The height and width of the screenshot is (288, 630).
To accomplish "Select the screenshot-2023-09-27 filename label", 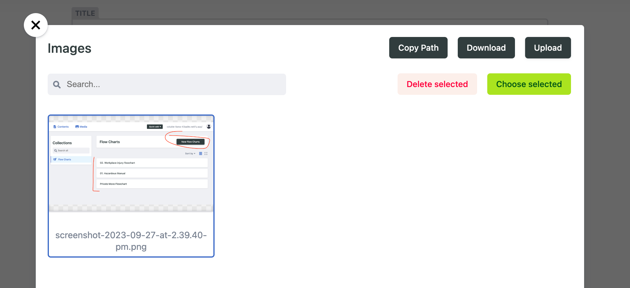I will coord(131,241).
